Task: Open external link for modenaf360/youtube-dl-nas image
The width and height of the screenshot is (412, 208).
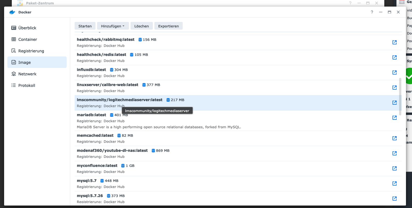Action: (x=394, y=153)
